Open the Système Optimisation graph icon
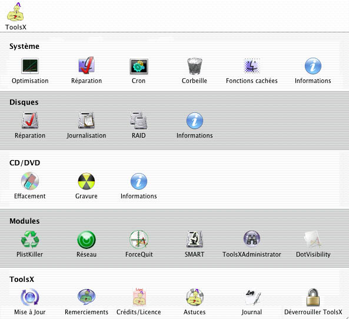This screenshot has width=349, height=319. pos(30,66)
